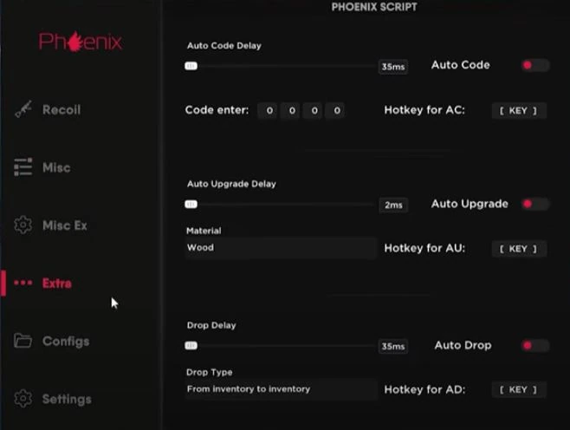This screenshot has width=570, height=430.
Task: Select the Extra tab
Action: 57,283
